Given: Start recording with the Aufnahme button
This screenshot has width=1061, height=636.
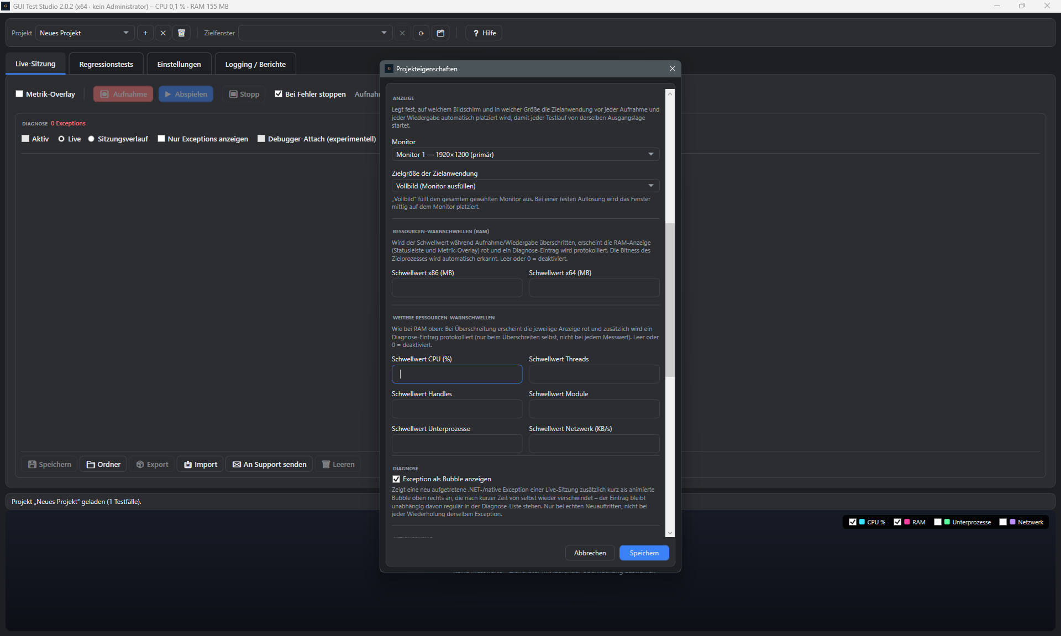Looking at the screenshot, I should coord(123,94).
